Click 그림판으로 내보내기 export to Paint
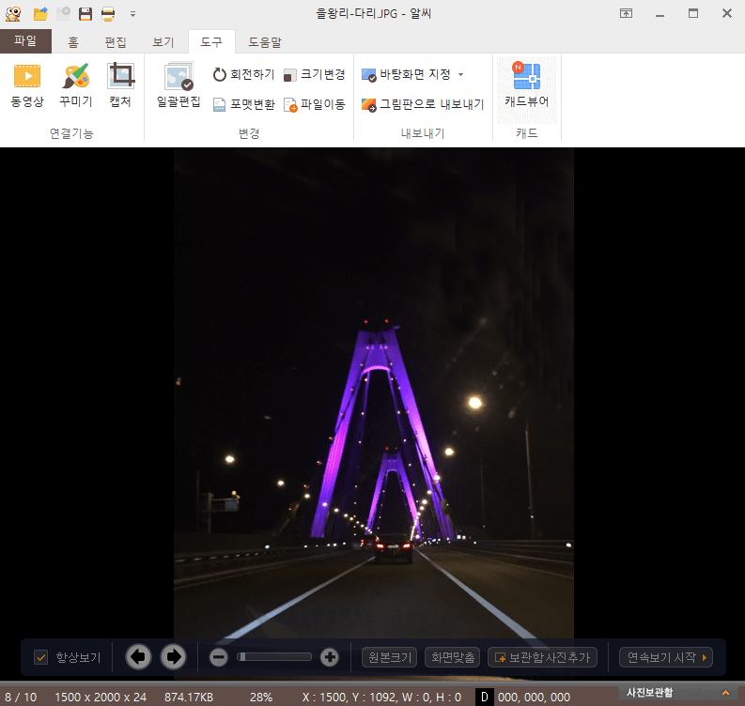This screenshot has width=745, height=706. tap(423, 104)
